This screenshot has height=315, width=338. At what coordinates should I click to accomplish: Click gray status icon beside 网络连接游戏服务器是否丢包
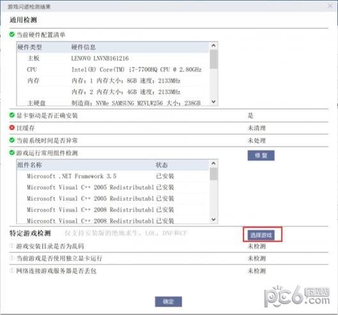coord(12,270)
